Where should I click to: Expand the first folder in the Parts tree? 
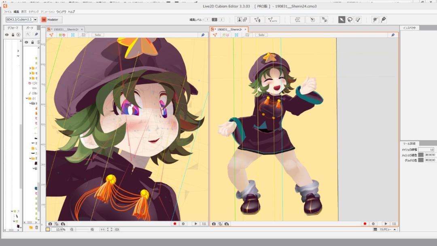point(30,68)
